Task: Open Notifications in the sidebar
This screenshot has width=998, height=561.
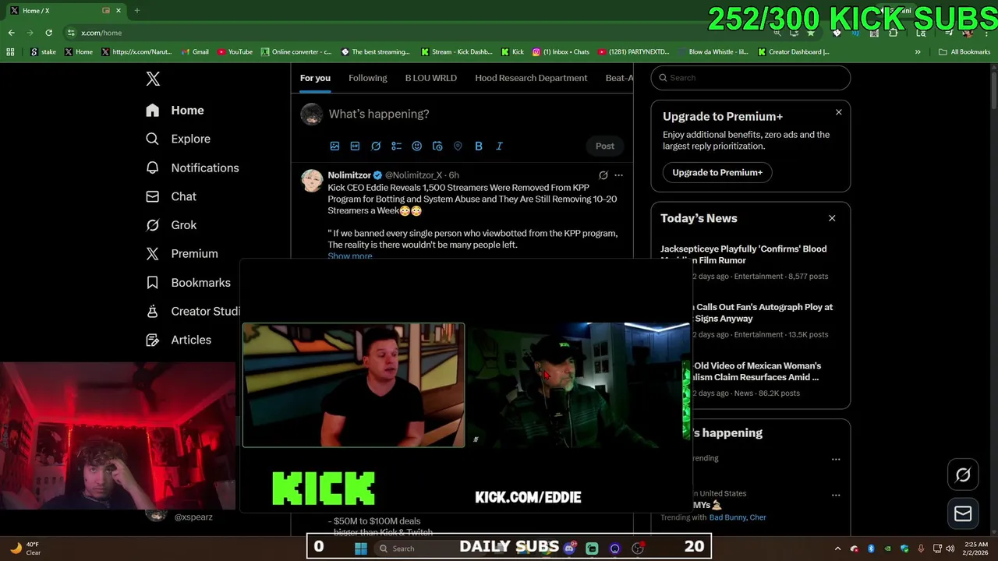Action: (193, 168)
